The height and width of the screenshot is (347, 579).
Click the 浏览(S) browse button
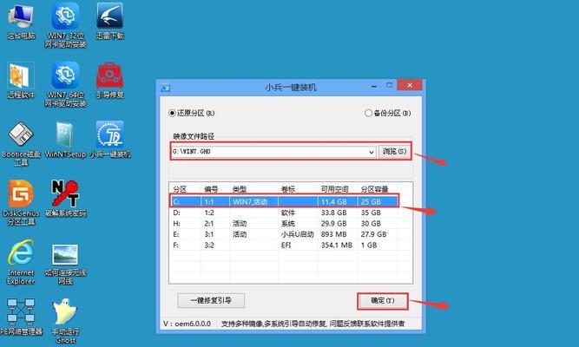point(394,151)
